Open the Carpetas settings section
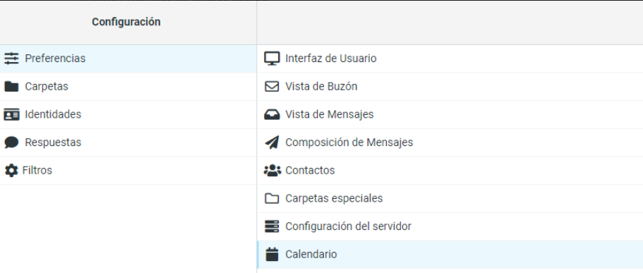The width and height of the screenshot is (643, 273). 128,87
